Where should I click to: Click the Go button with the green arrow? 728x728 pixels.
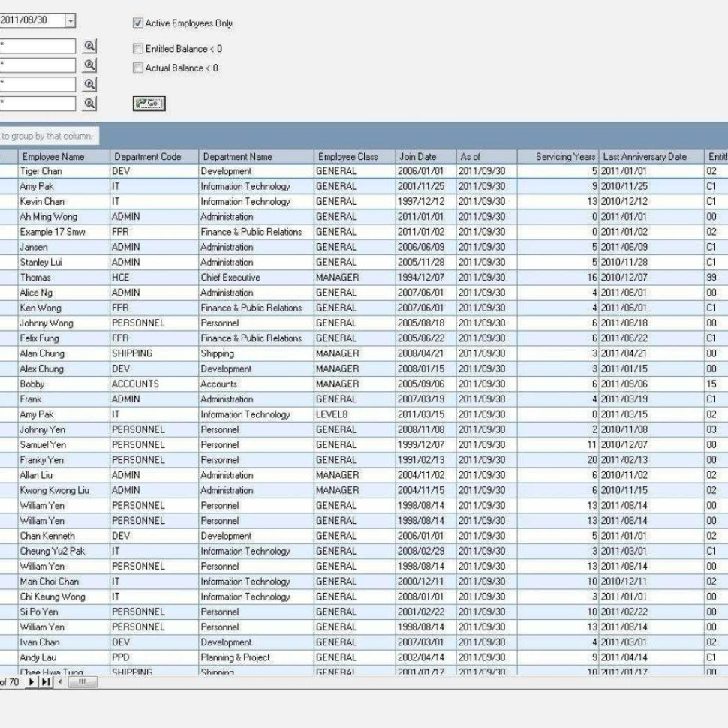pos(148,104)
